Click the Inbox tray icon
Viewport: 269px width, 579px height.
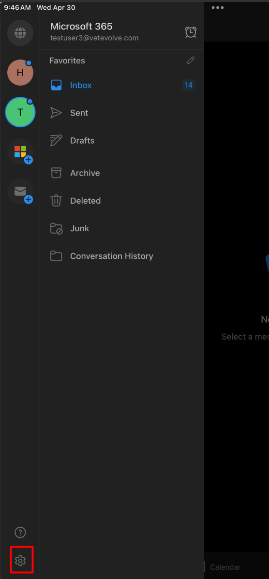56,85
